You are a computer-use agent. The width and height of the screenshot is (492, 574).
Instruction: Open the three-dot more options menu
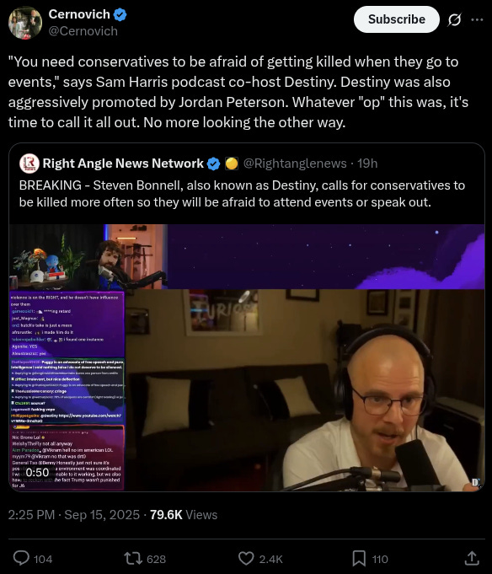click(x=477, y=19)
